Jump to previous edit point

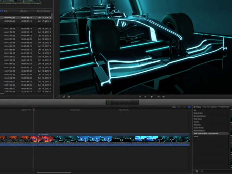coord(158,97)
